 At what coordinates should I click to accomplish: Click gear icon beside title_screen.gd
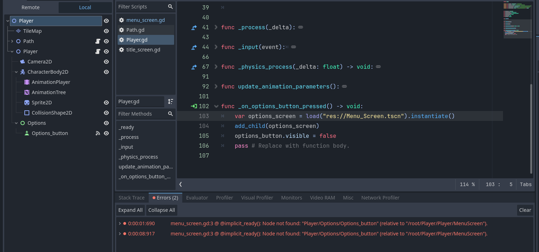point(122,50)
